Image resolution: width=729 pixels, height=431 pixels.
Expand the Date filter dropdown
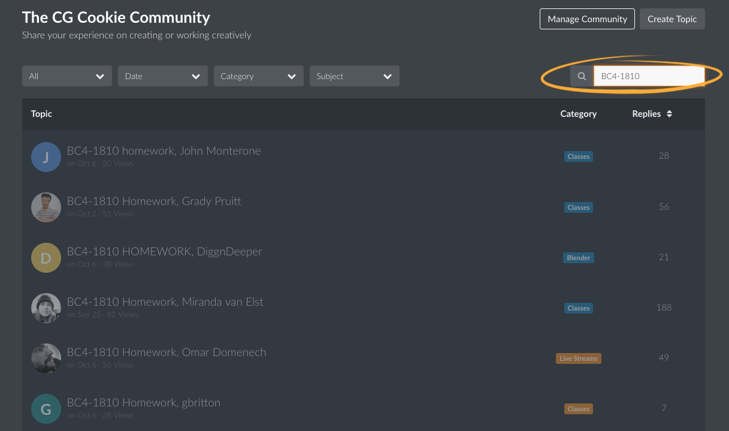point(162,76)
